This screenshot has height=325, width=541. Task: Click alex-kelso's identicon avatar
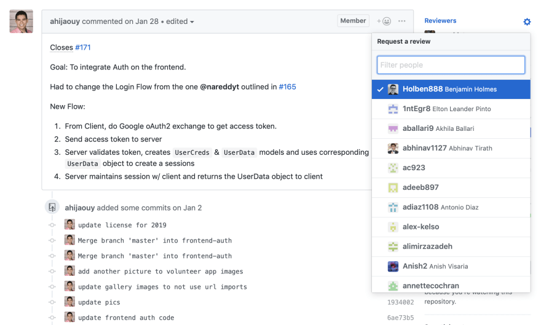(393, 227)
